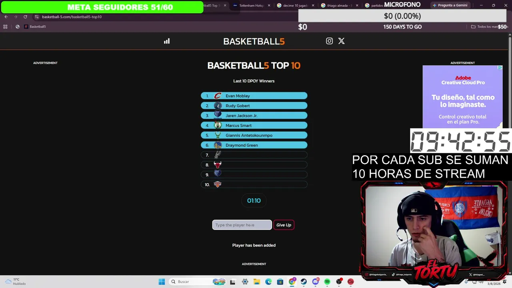The height and width of the screenshot is (288, 512).
Task: Launch Microsoft Edge from the taskbar
Action: tap(268, 282)
